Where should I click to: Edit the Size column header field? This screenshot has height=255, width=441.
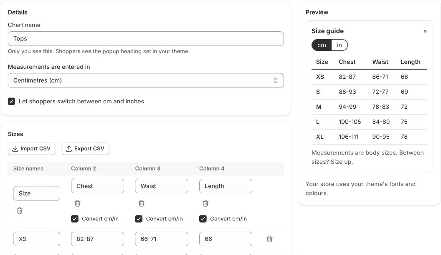point(37,193)
